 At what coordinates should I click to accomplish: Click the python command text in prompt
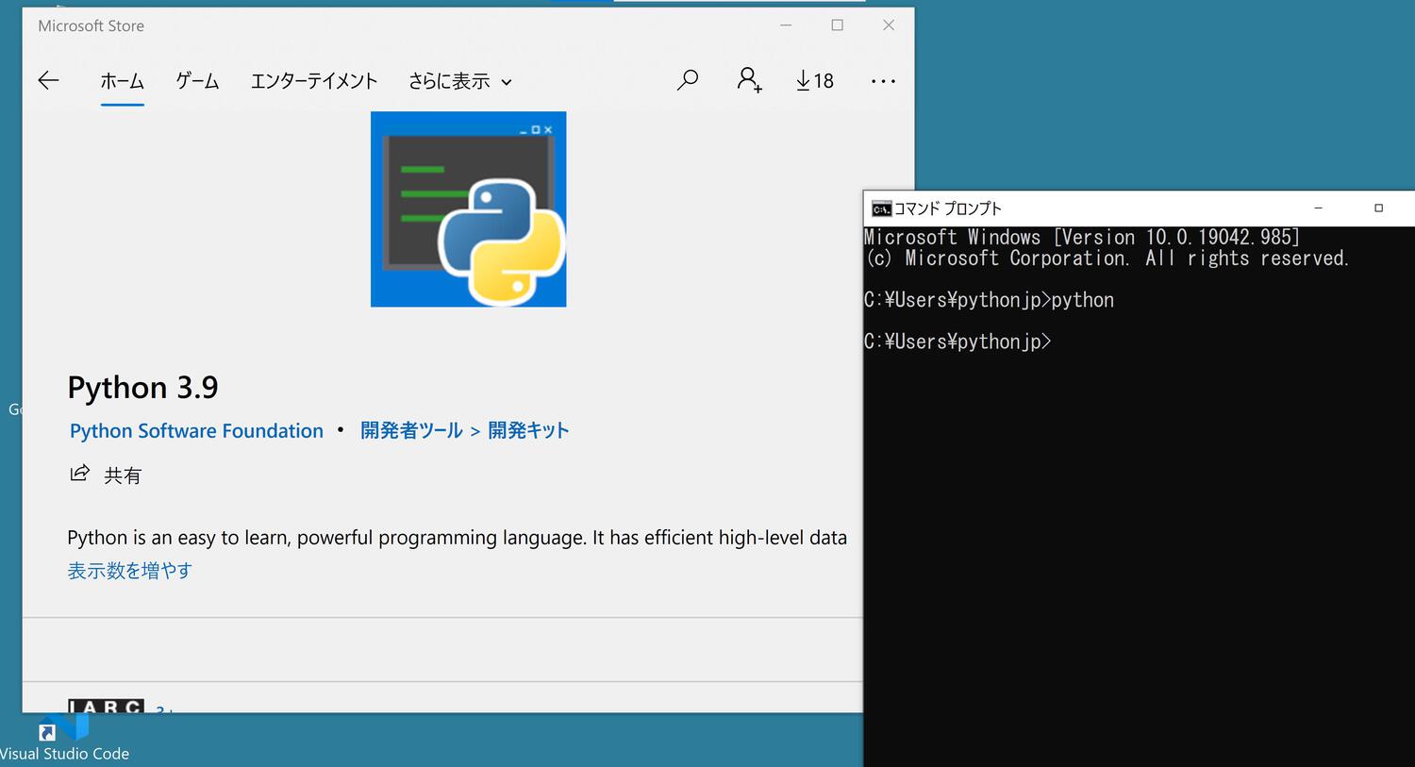[x=1083, y=300]
